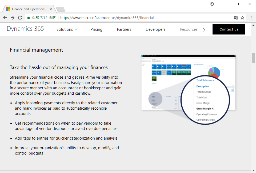Image resolution: width=256 pixels, height=173 pixels.
Task: Click the 'Operating Margin' text in image
Action: coord(205,120)
